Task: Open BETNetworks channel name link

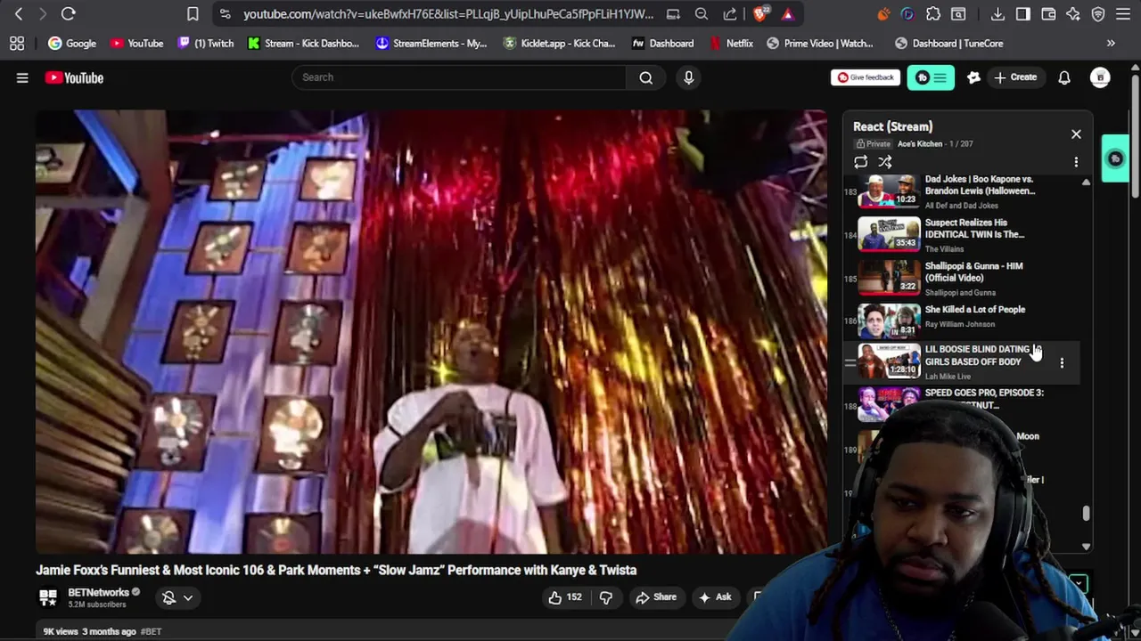Action: tap(99, 592)
